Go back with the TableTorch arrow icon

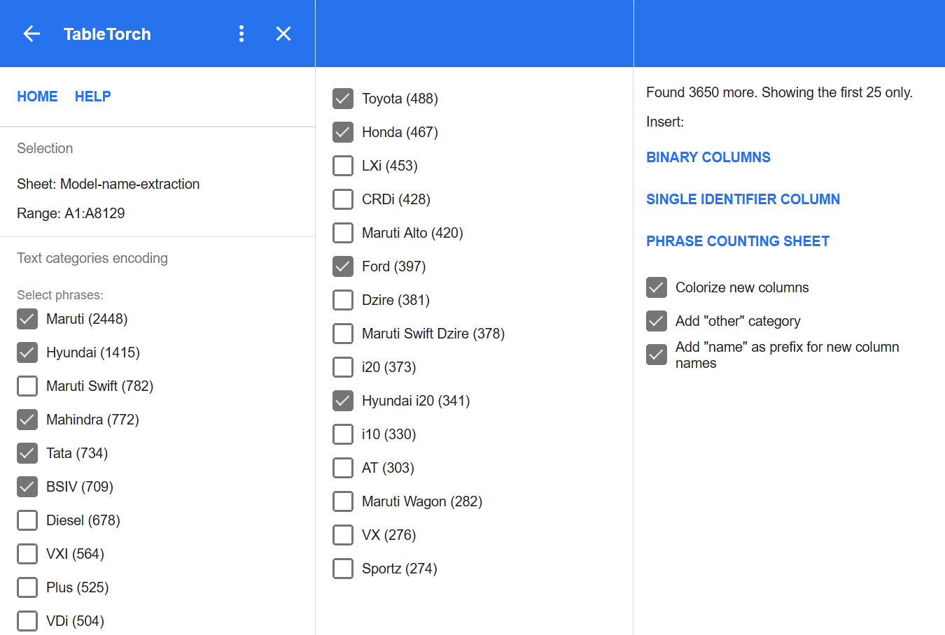[31, 34]
